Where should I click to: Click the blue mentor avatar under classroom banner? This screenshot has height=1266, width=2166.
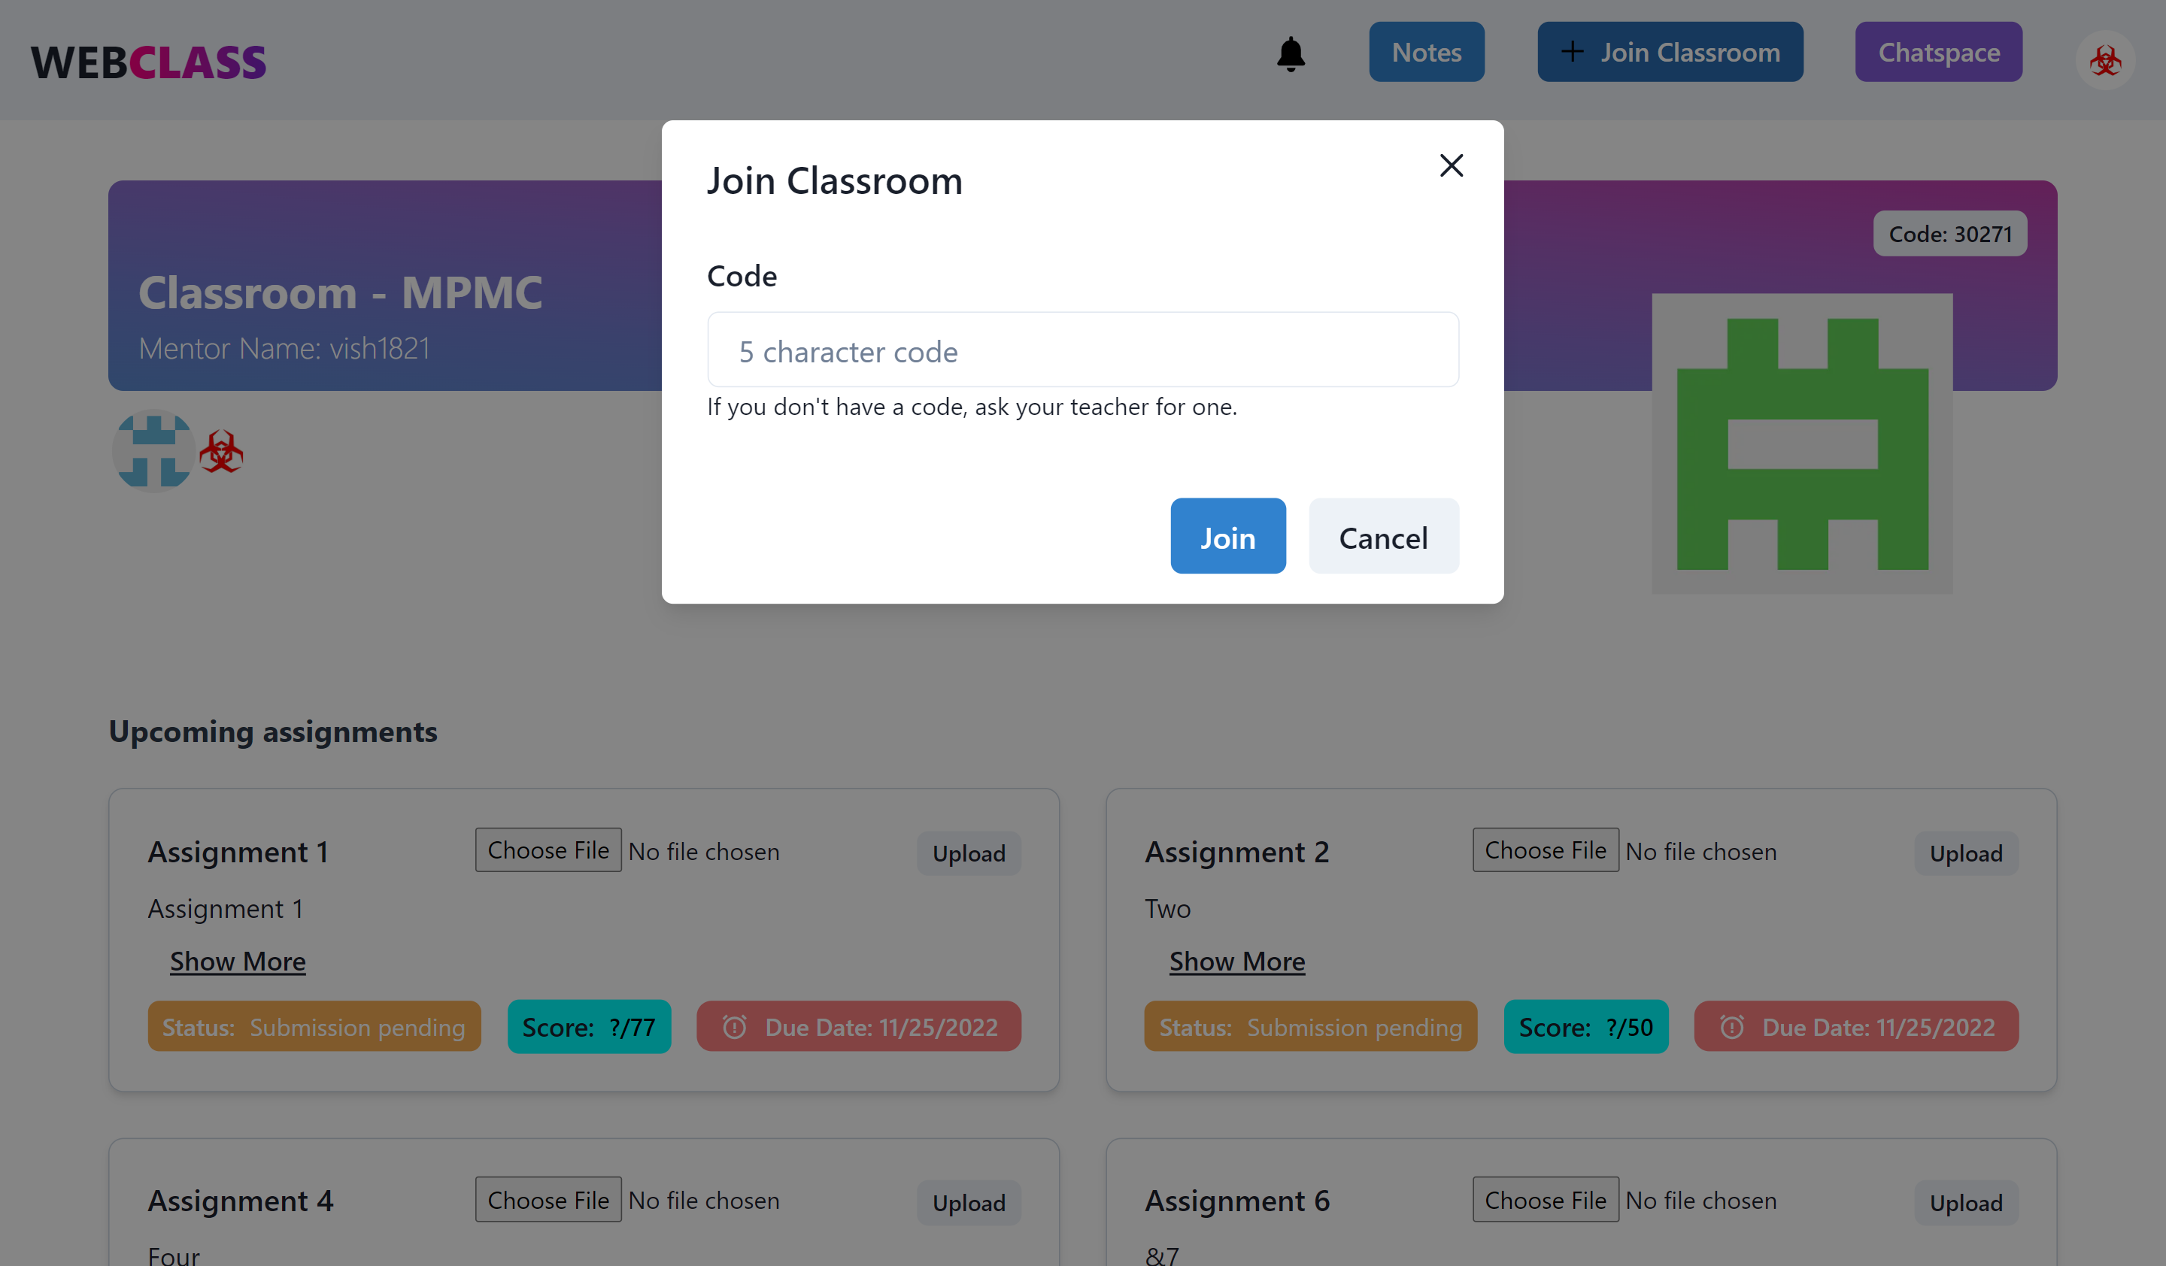(154, 451)
